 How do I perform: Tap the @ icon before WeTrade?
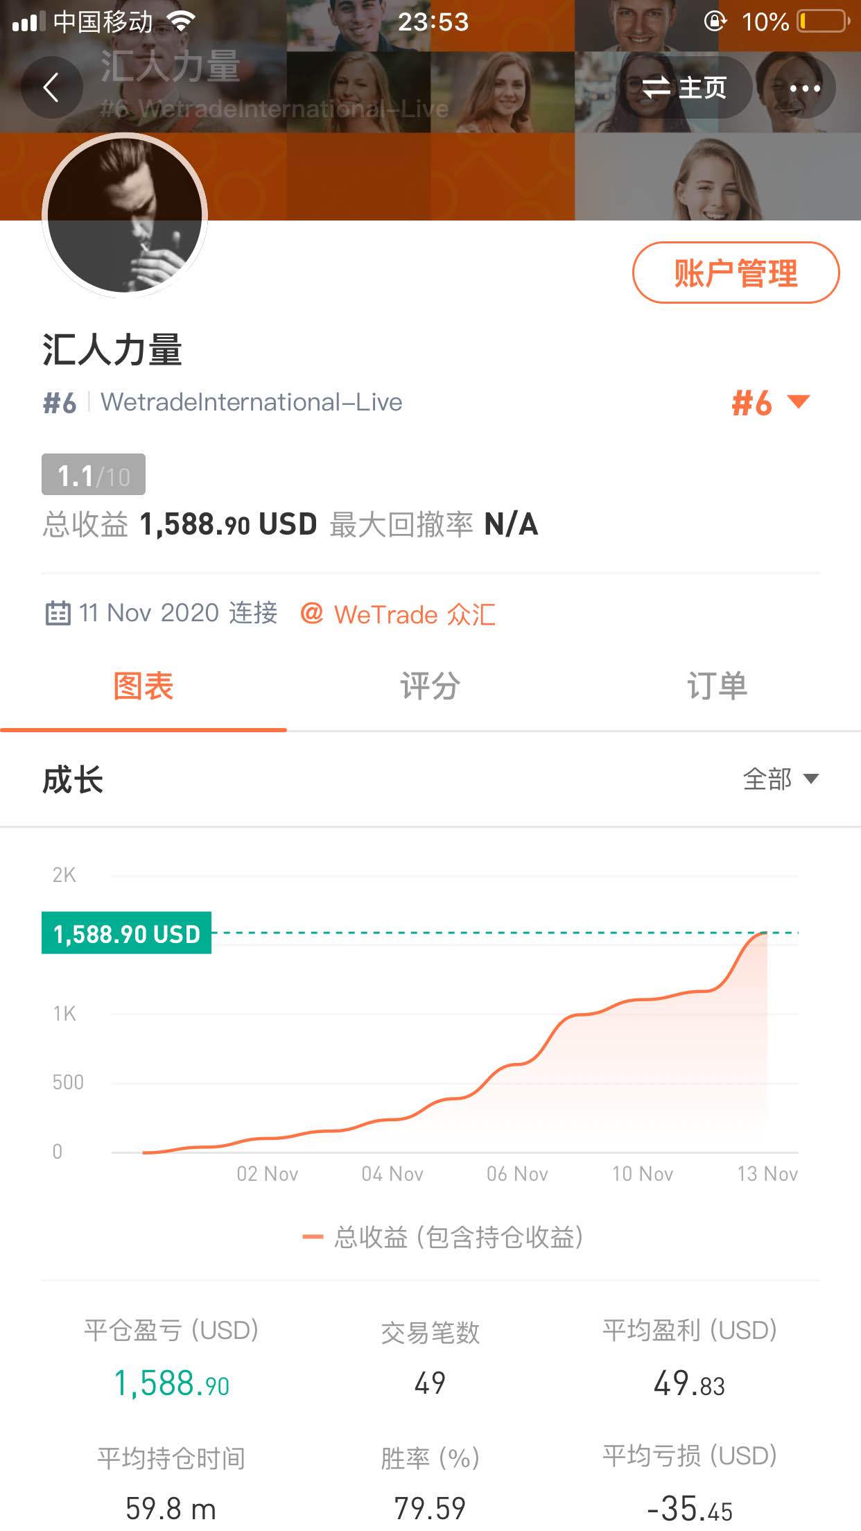tap(312, 613)
